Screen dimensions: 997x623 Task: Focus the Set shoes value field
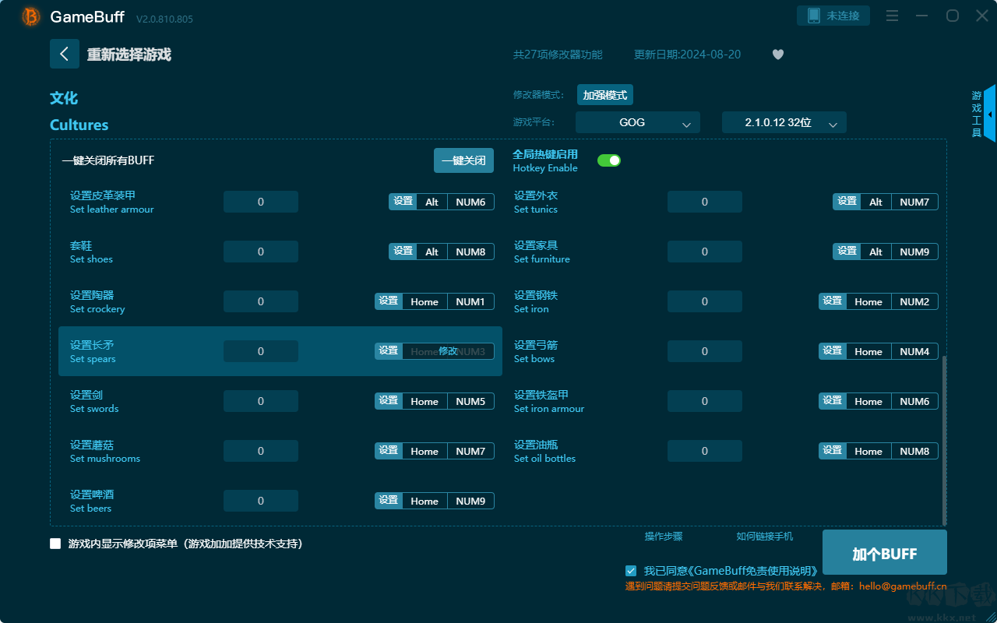click(x=261, y=252)
